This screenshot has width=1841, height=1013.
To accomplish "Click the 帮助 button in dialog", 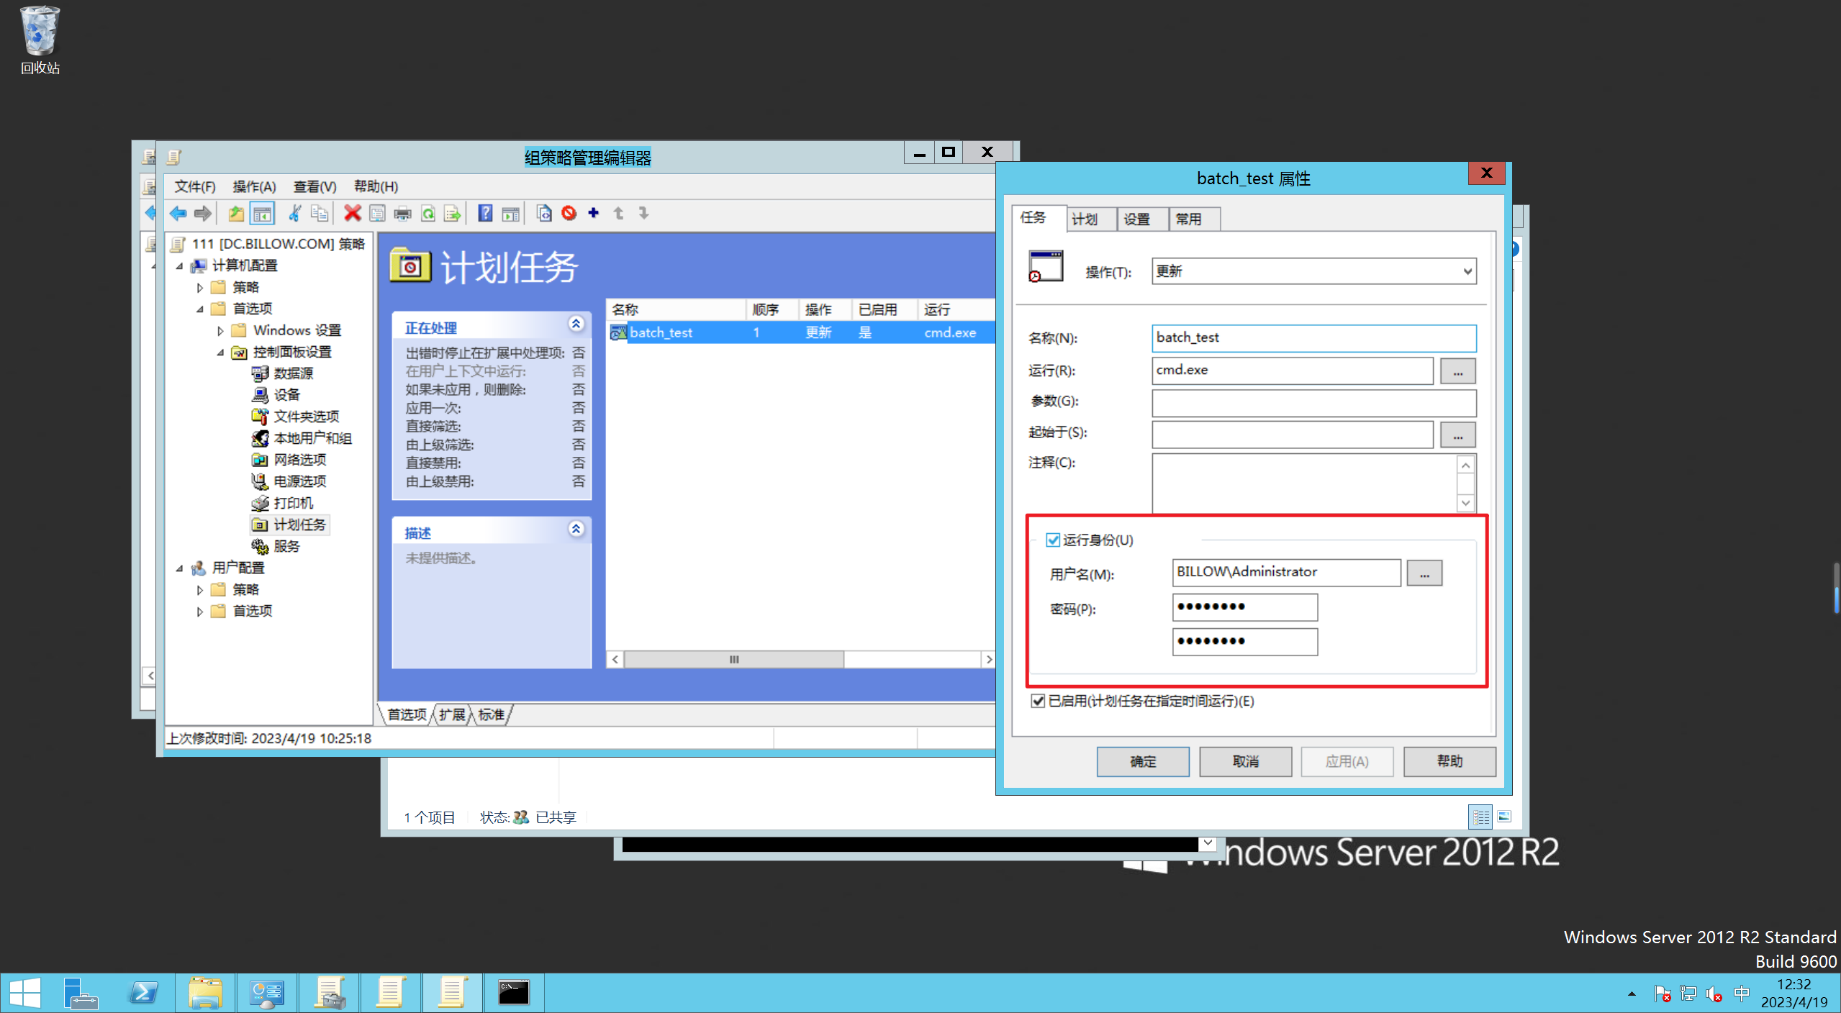I will coord(1449,761).
